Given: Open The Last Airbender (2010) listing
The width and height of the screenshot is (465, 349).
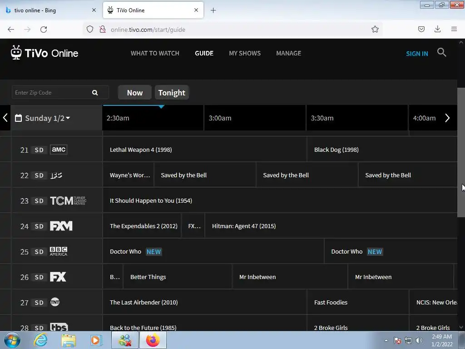Looking at the screenshot, I should [205, 302].
